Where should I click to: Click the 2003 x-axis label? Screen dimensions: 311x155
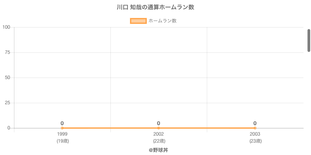pos(255,134)
